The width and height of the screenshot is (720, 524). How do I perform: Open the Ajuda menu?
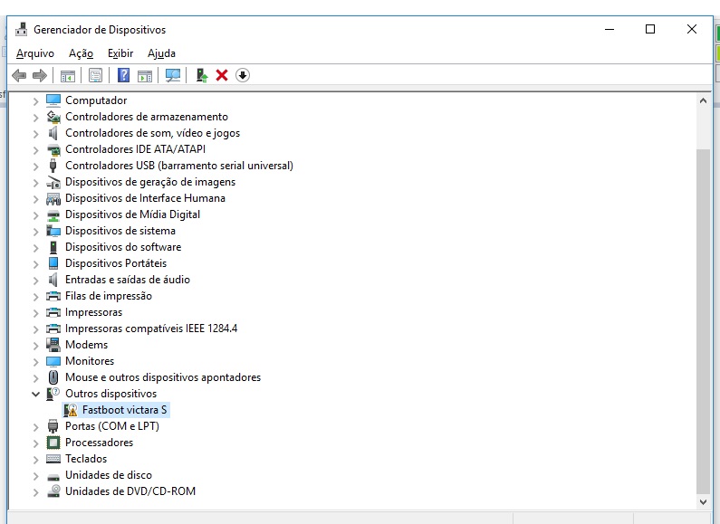161,53
